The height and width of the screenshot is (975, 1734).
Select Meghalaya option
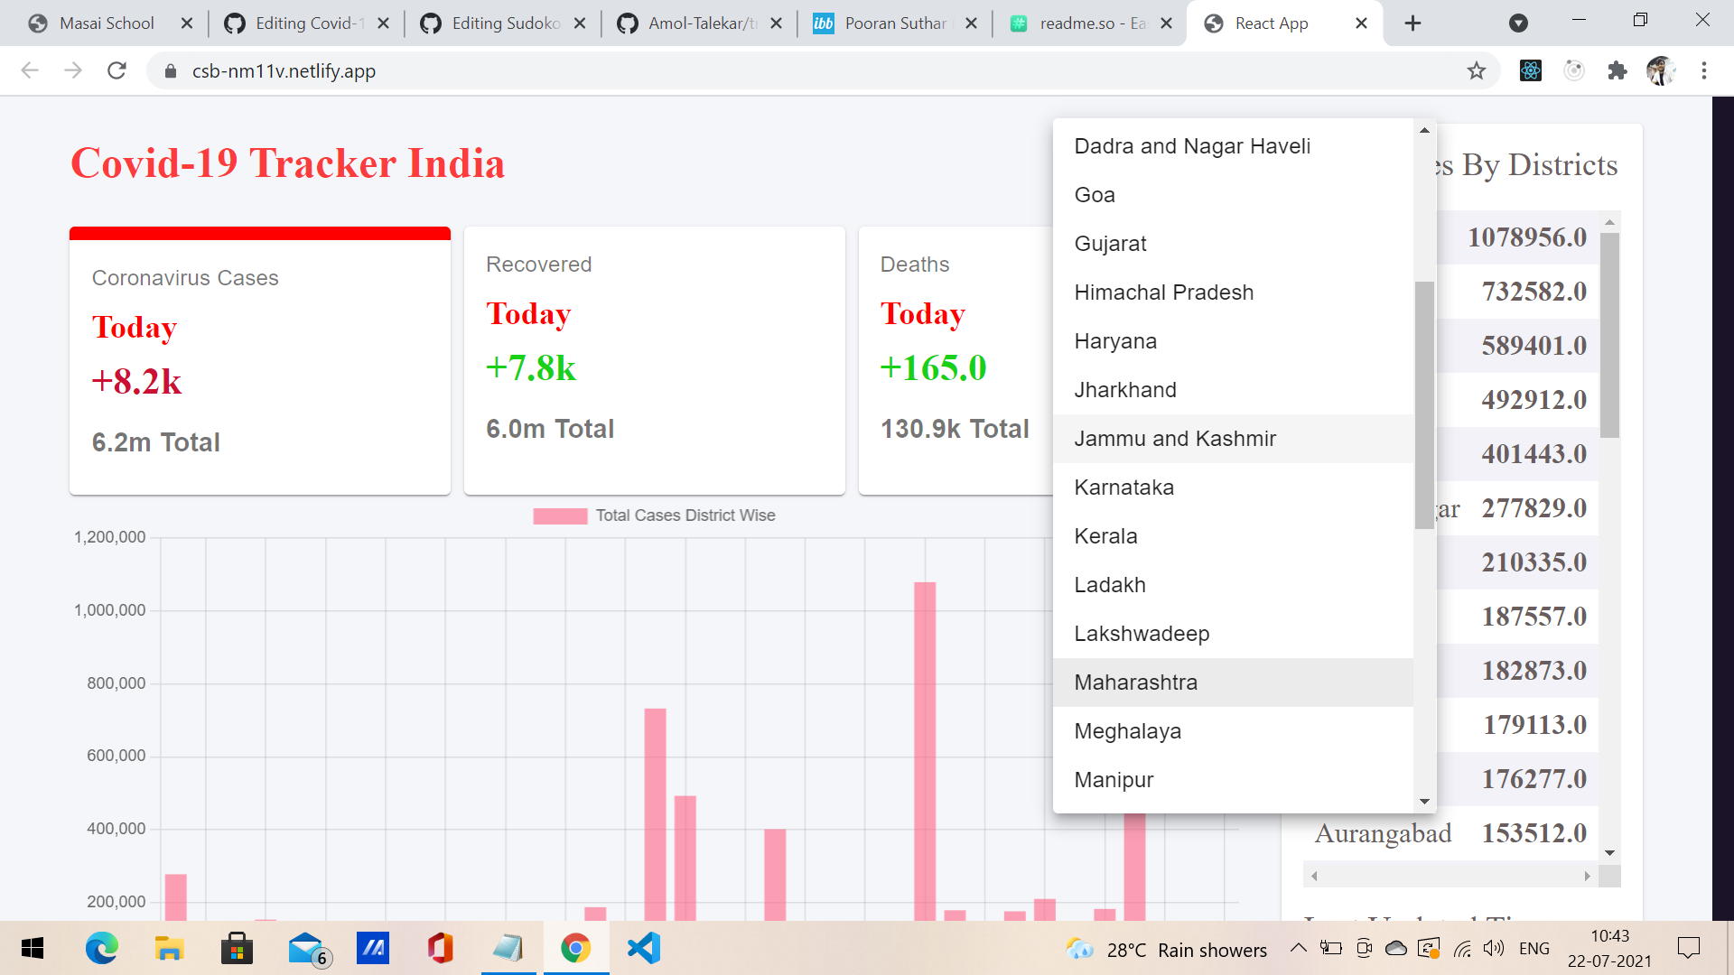tap(1233, 731)
